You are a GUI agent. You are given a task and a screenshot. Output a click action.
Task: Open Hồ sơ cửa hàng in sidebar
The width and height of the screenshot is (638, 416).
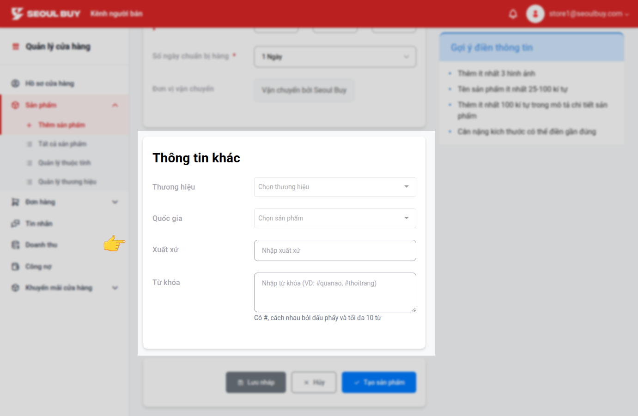point(49,83)
